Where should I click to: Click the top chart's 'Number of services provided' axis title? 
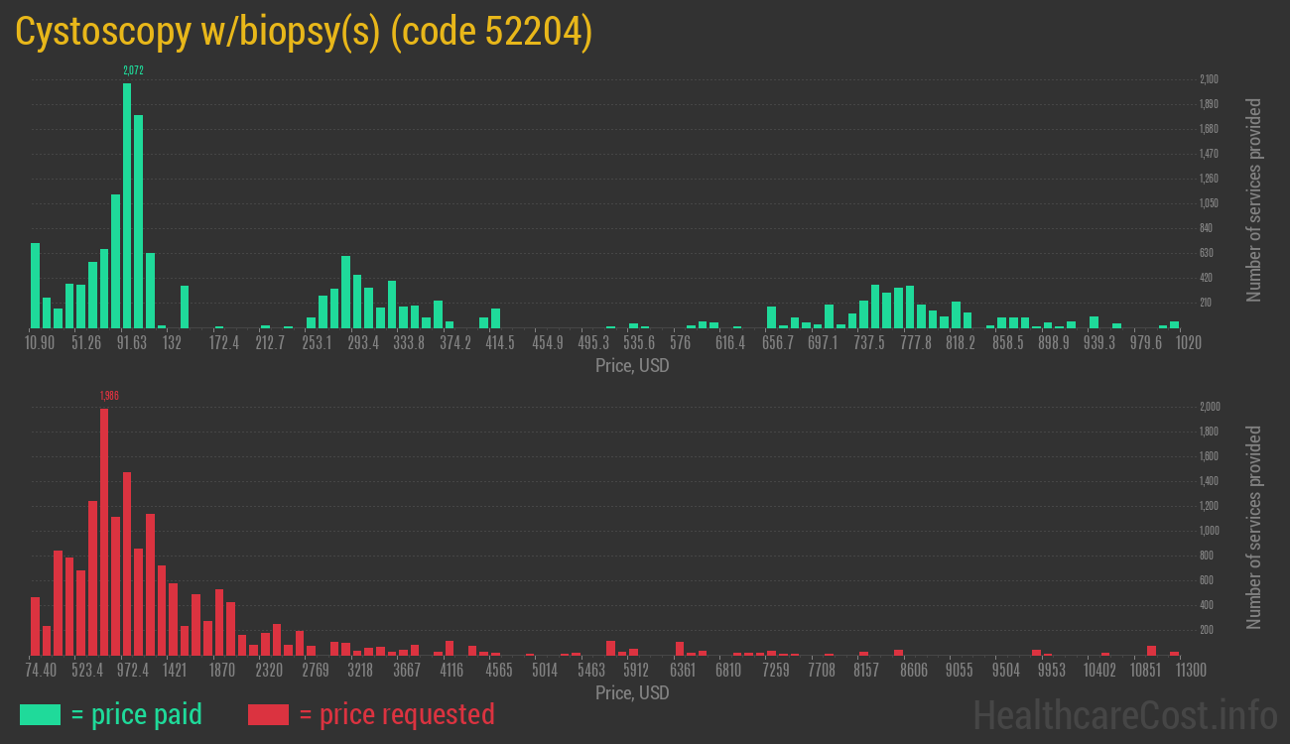click(x=1254, y=199)
